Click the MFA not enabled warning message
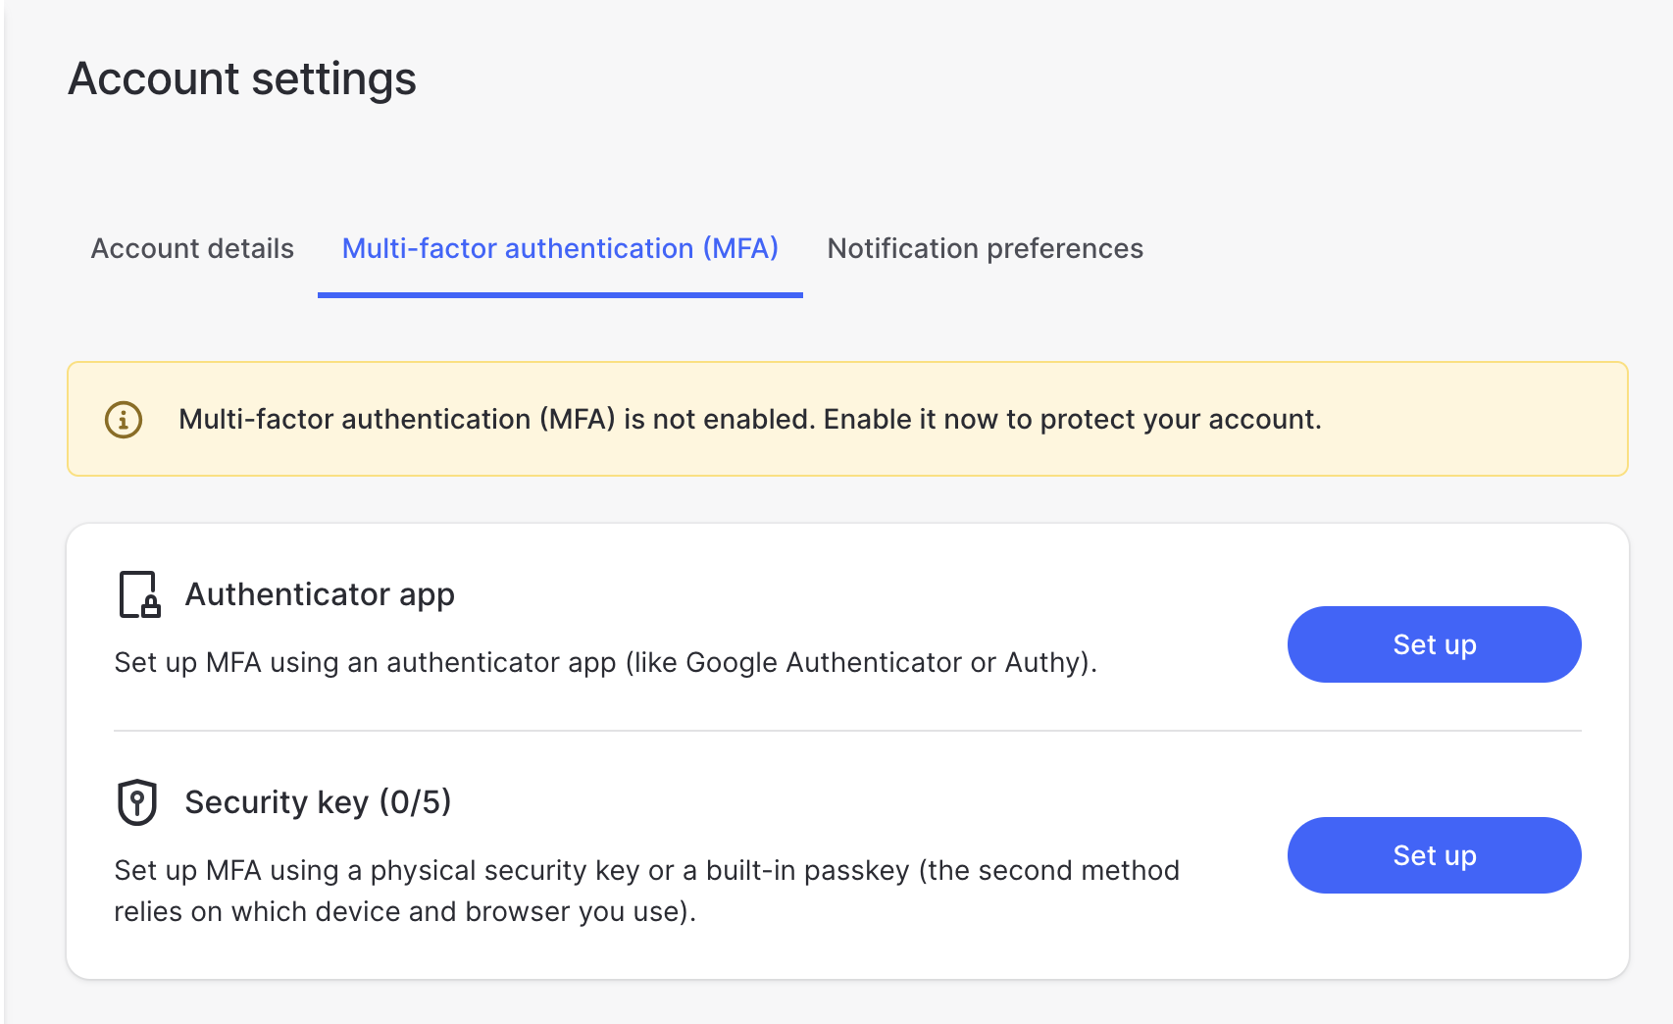Image resolution: width=1673 pixels, height=1024 pixels. (x=748, y=419)
